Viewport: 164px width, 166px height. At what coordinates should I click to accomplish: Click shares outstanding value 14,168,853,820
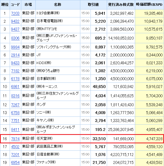[121, 38]
